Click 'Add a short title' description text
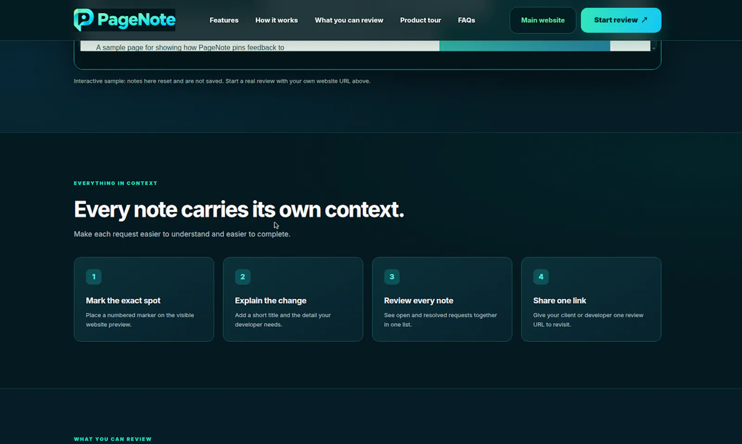 click(x=282, y=320)
